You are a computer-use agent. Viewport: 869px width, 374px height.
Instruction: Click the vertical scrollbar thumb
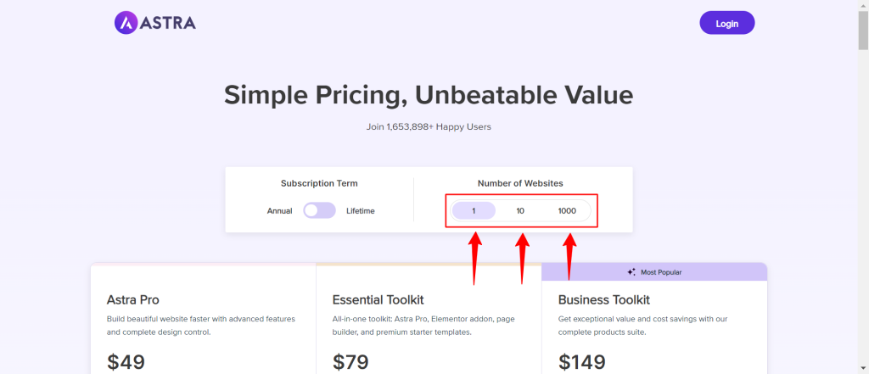[863, 31]
